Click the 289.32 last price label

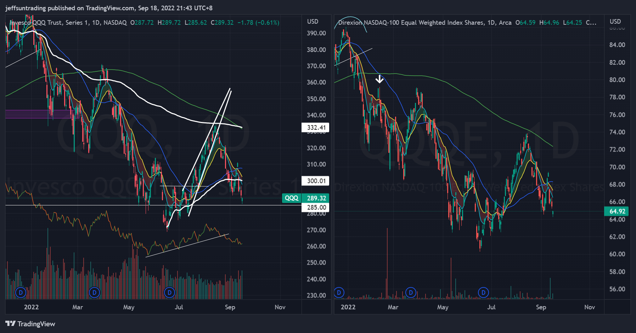click(316, 198)
